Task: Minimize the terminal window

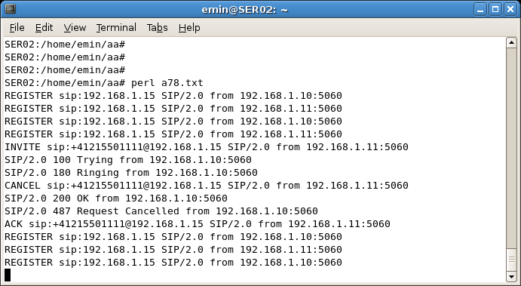Action: click(x=480, y=10)
